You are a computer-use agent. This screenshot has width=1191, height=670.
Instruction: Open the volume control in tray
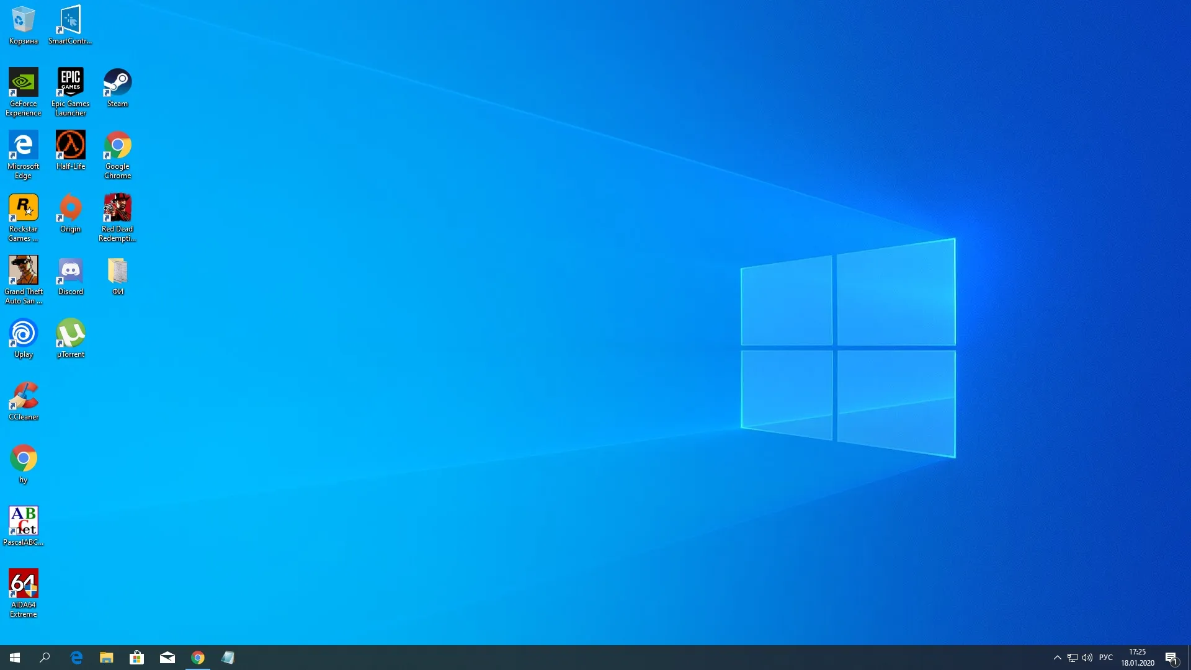(x=1087, y=658)
